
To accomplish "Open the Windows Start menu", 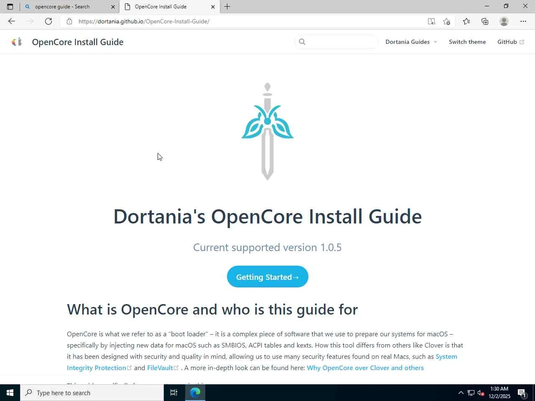I will [x=10, y=393].
